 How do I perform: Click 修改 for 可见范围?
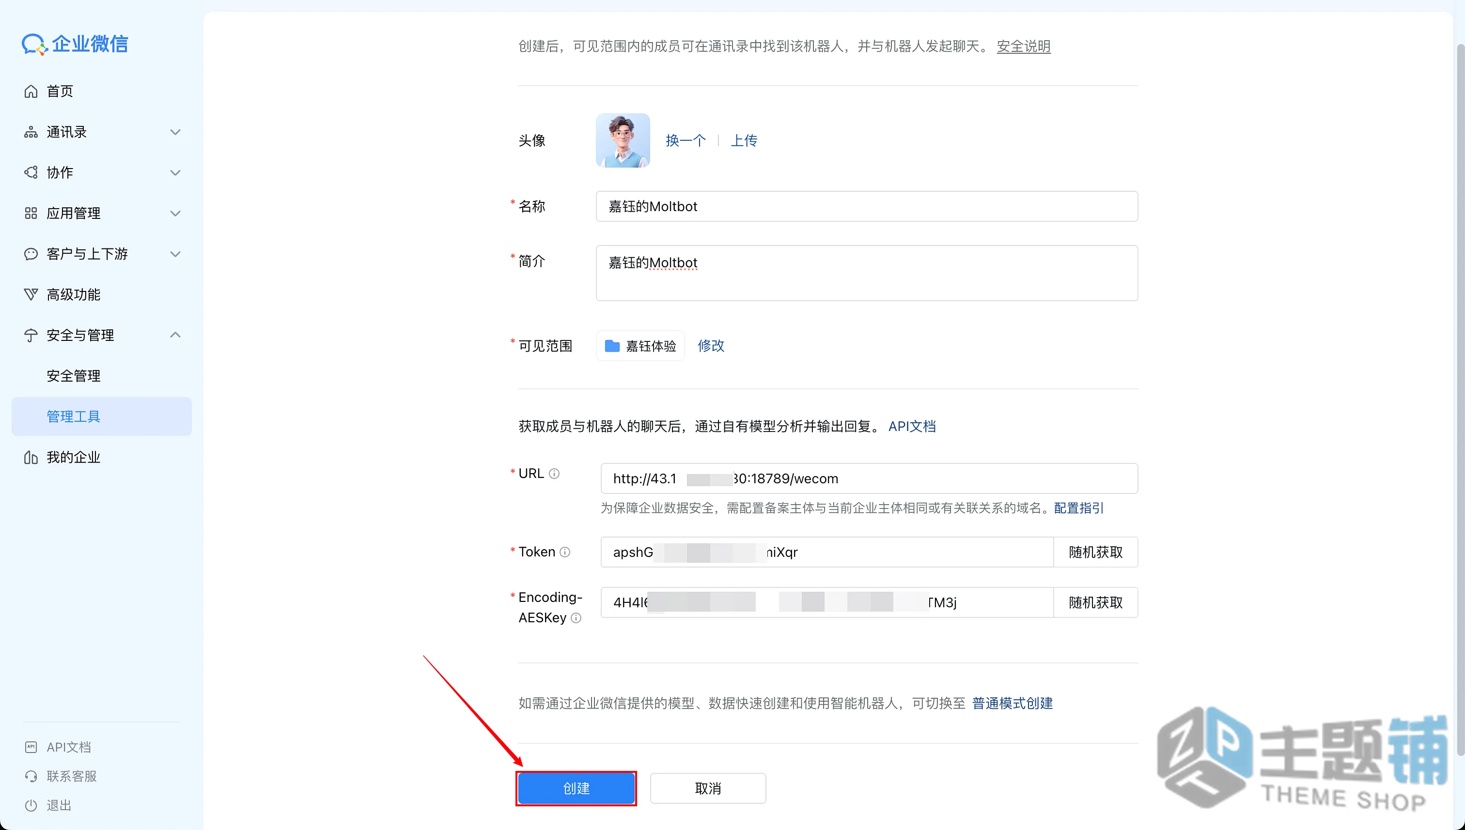711,346
